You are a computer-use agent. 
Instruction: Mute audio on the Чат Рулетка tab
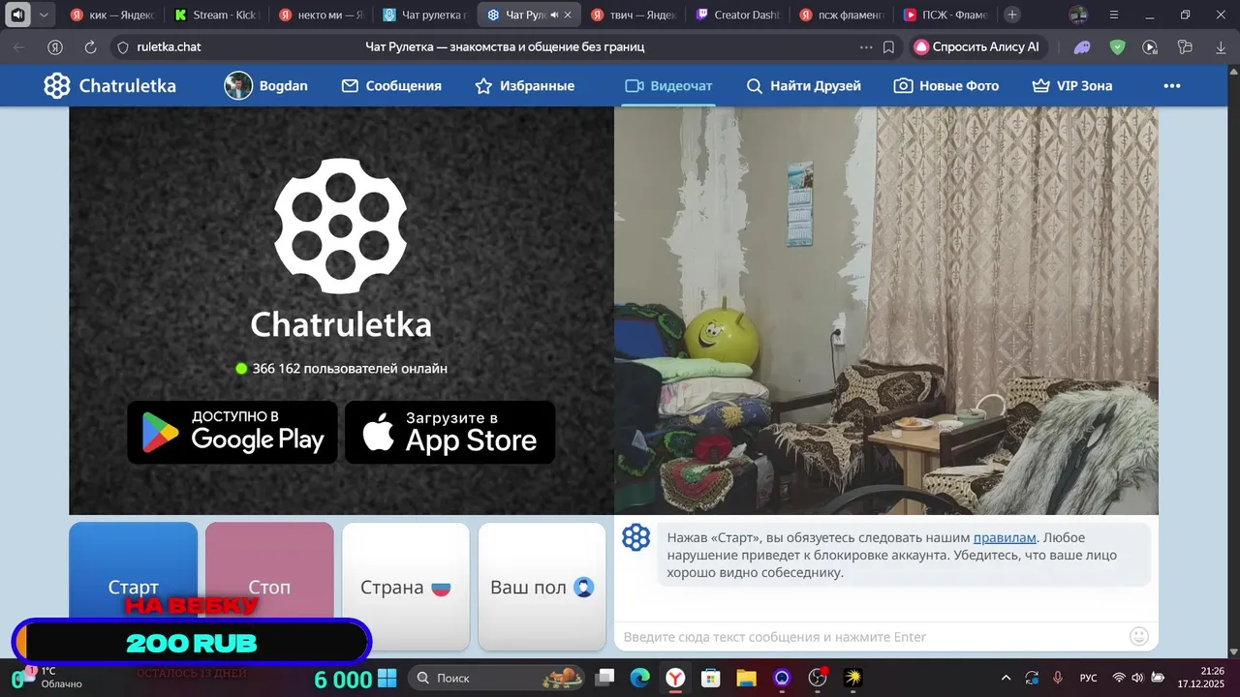click(554, 15)
